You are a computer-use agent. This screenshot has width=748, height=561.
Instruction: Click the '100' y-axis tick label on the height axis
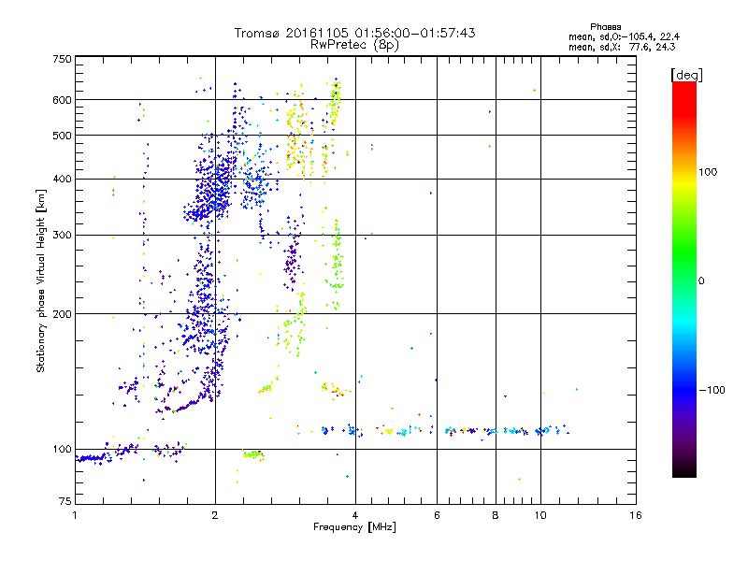coord(62,450)
